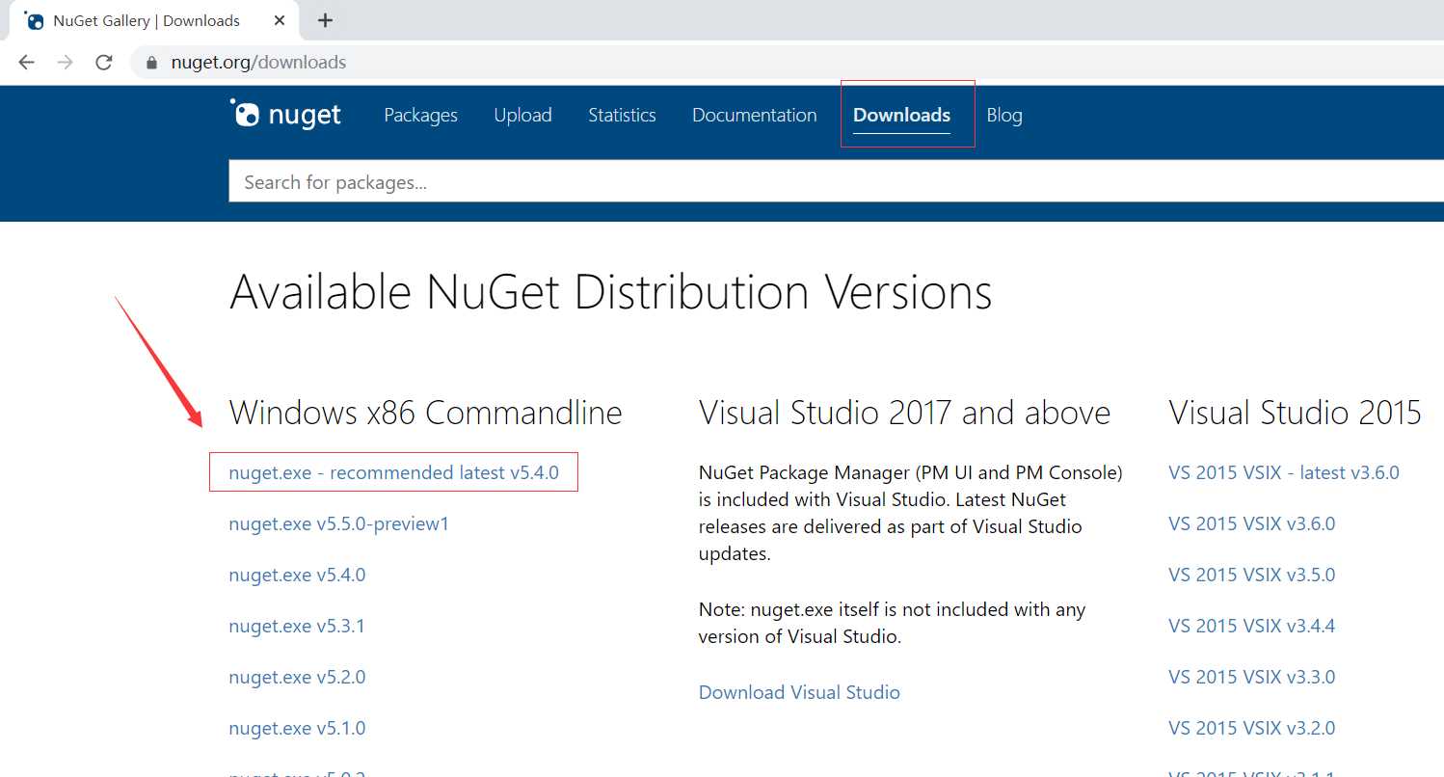Get VS 2015 VSIX v3.4.4
This screenshot has width=1444, height=777.
tap(1251, 626)
